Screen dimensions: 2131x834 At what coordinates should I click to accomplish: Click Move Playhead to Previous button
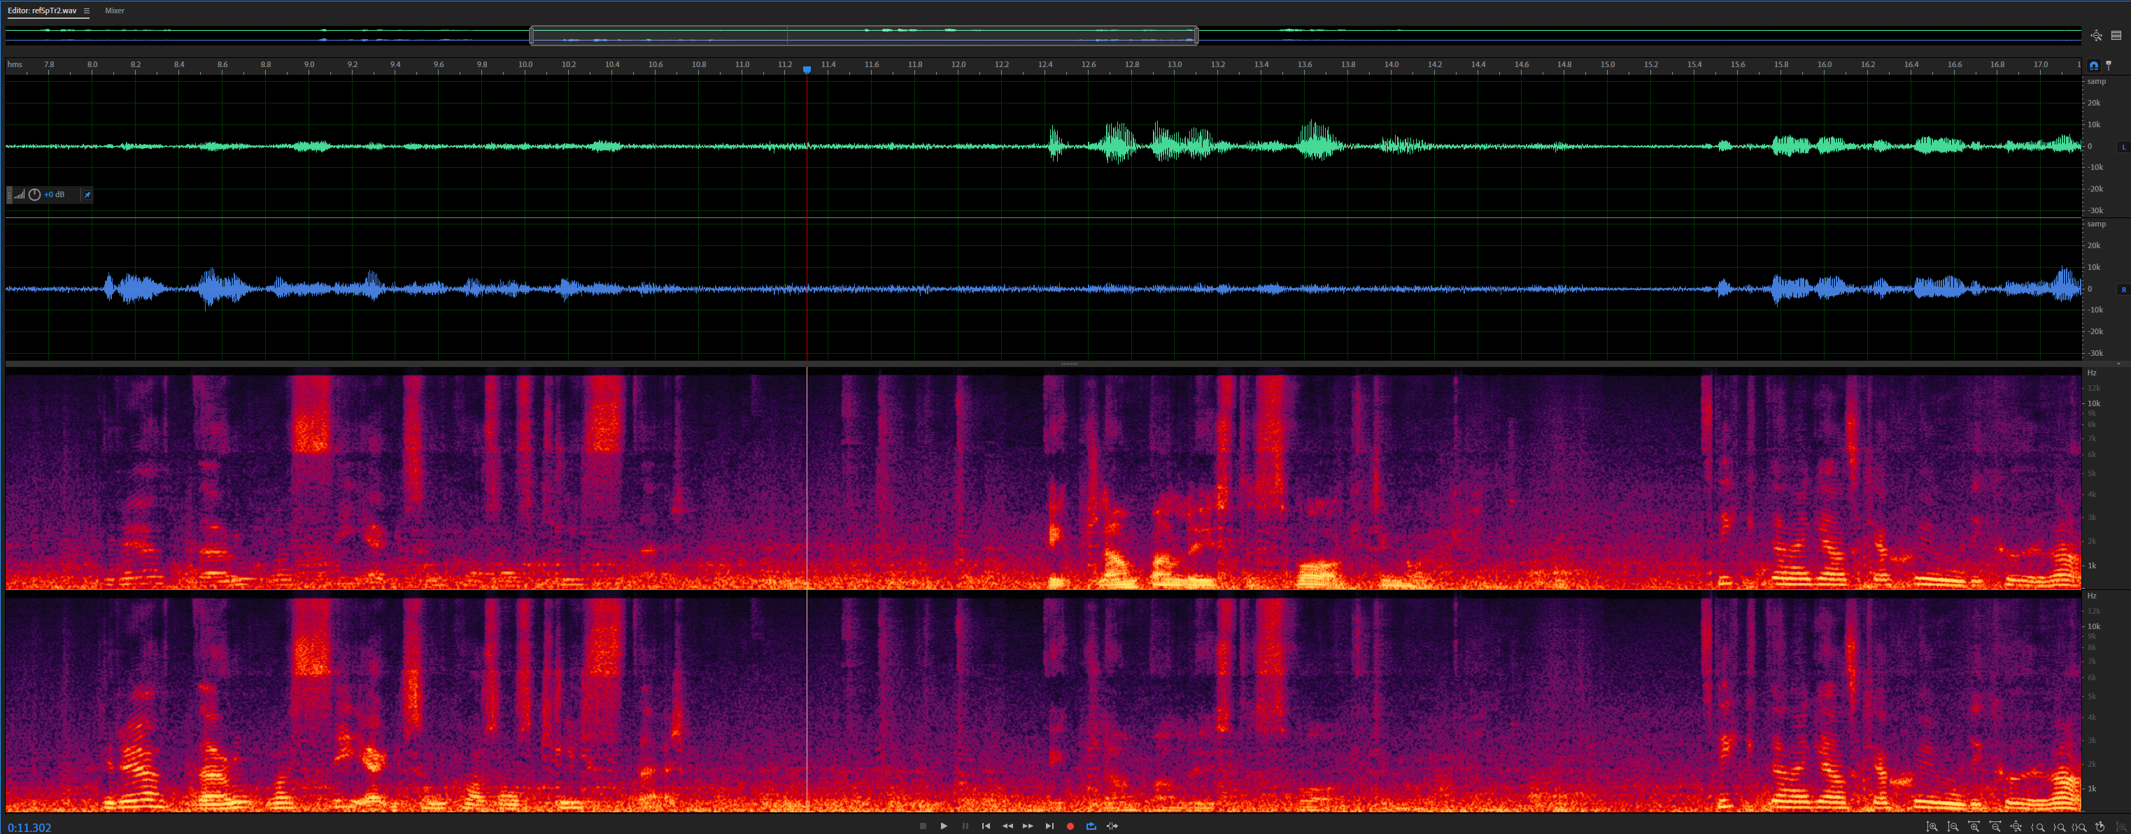(986, 826)
